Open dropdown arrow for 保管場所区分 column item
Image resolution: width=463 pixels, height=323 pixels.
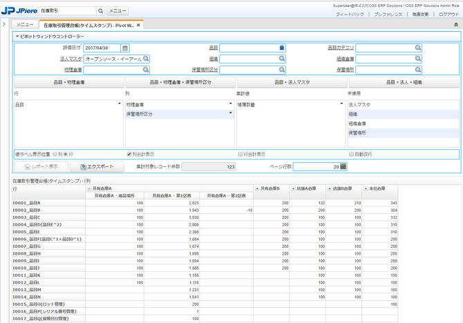pyautogui.click(x=230, y=113)
